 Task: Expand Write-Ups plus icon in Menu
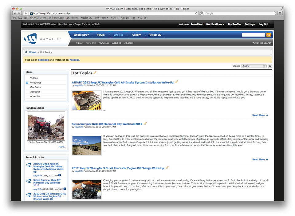(27, 82)
